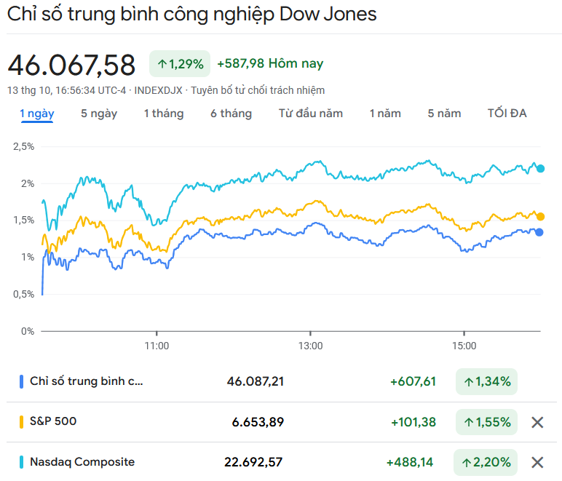Select the 1 ngày time range tab
This screenshot has width=562, height=481.
[x=36, y=114]
